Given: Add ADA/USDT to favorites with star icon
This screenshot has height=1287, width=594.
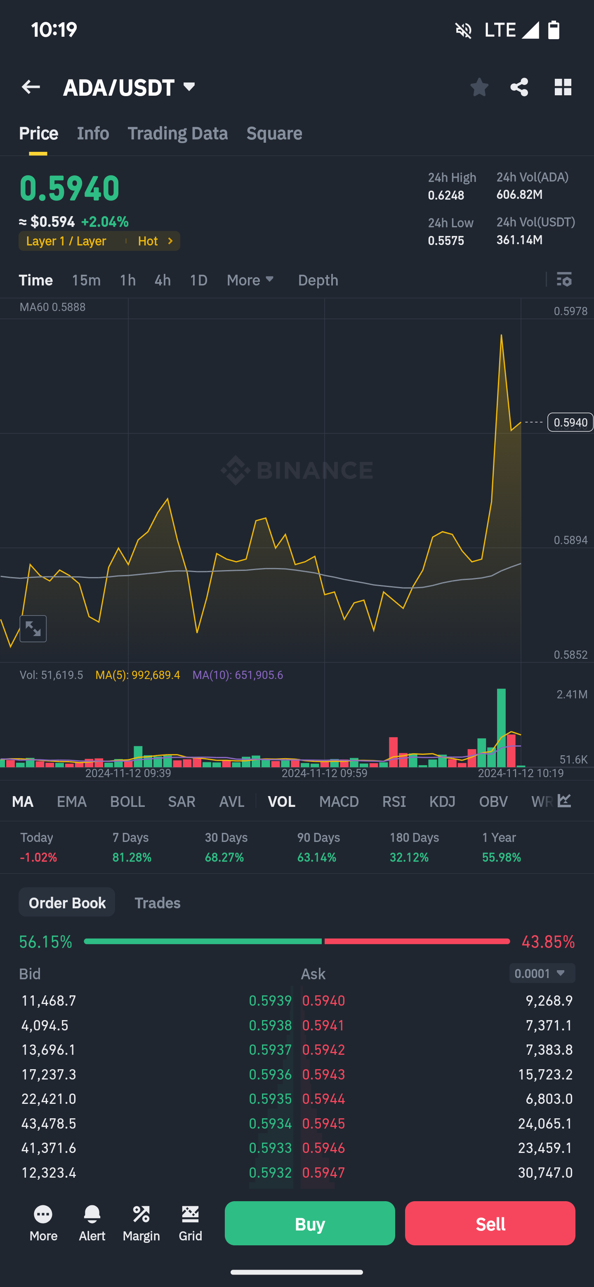Looking at the screenshot, I should click(479, 87).
